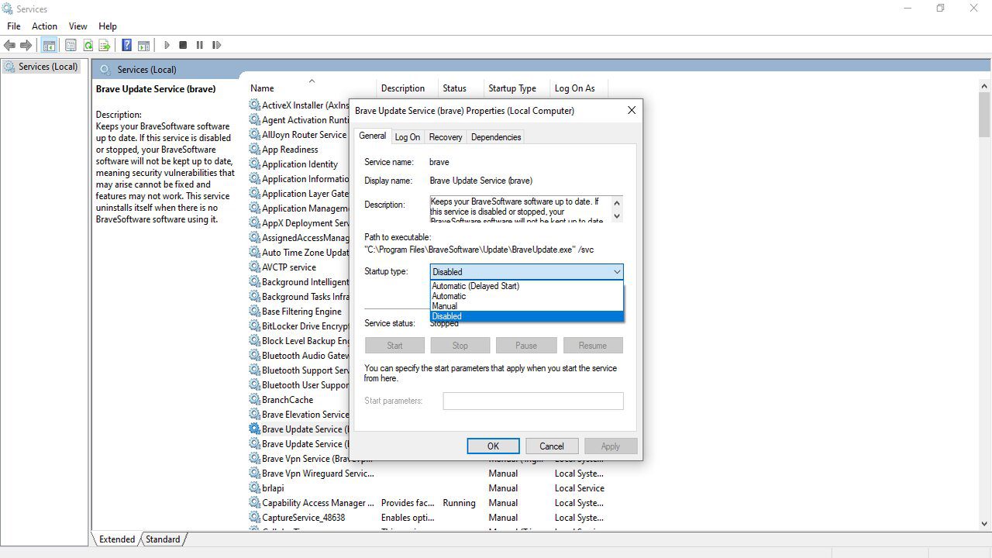Viewport: 992px width, 558px height.
Task: Click the Refresh toolbar icon
Action: coord(88,46)
